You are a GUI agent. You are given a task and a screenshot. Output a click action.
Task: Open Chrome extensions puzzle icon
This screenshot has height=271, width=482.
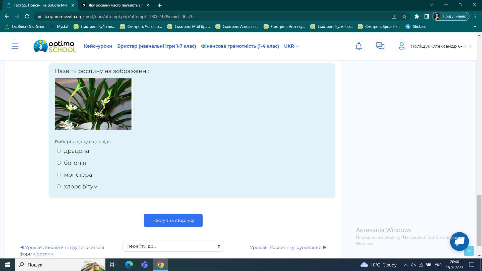(417, 17)
